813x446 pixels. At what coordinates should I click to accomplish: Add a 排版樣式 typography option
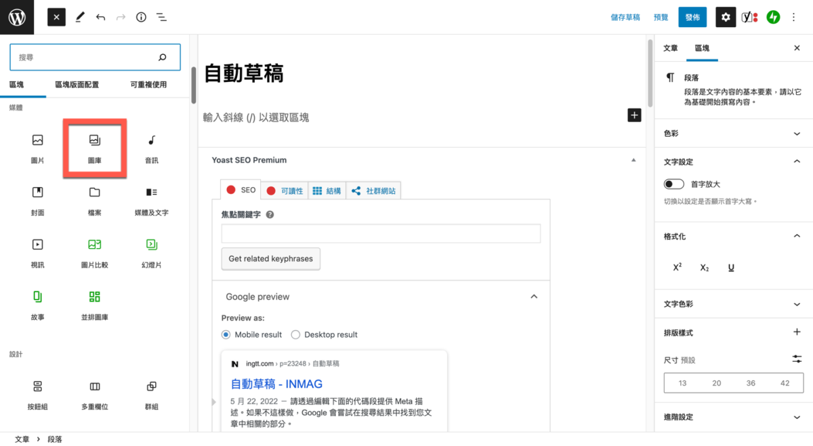pos(797,333)
